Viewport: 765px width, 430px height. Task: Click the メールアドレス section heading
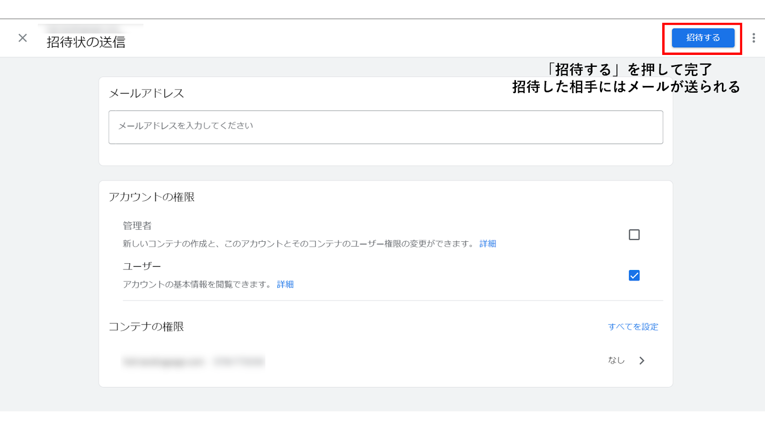146,93
